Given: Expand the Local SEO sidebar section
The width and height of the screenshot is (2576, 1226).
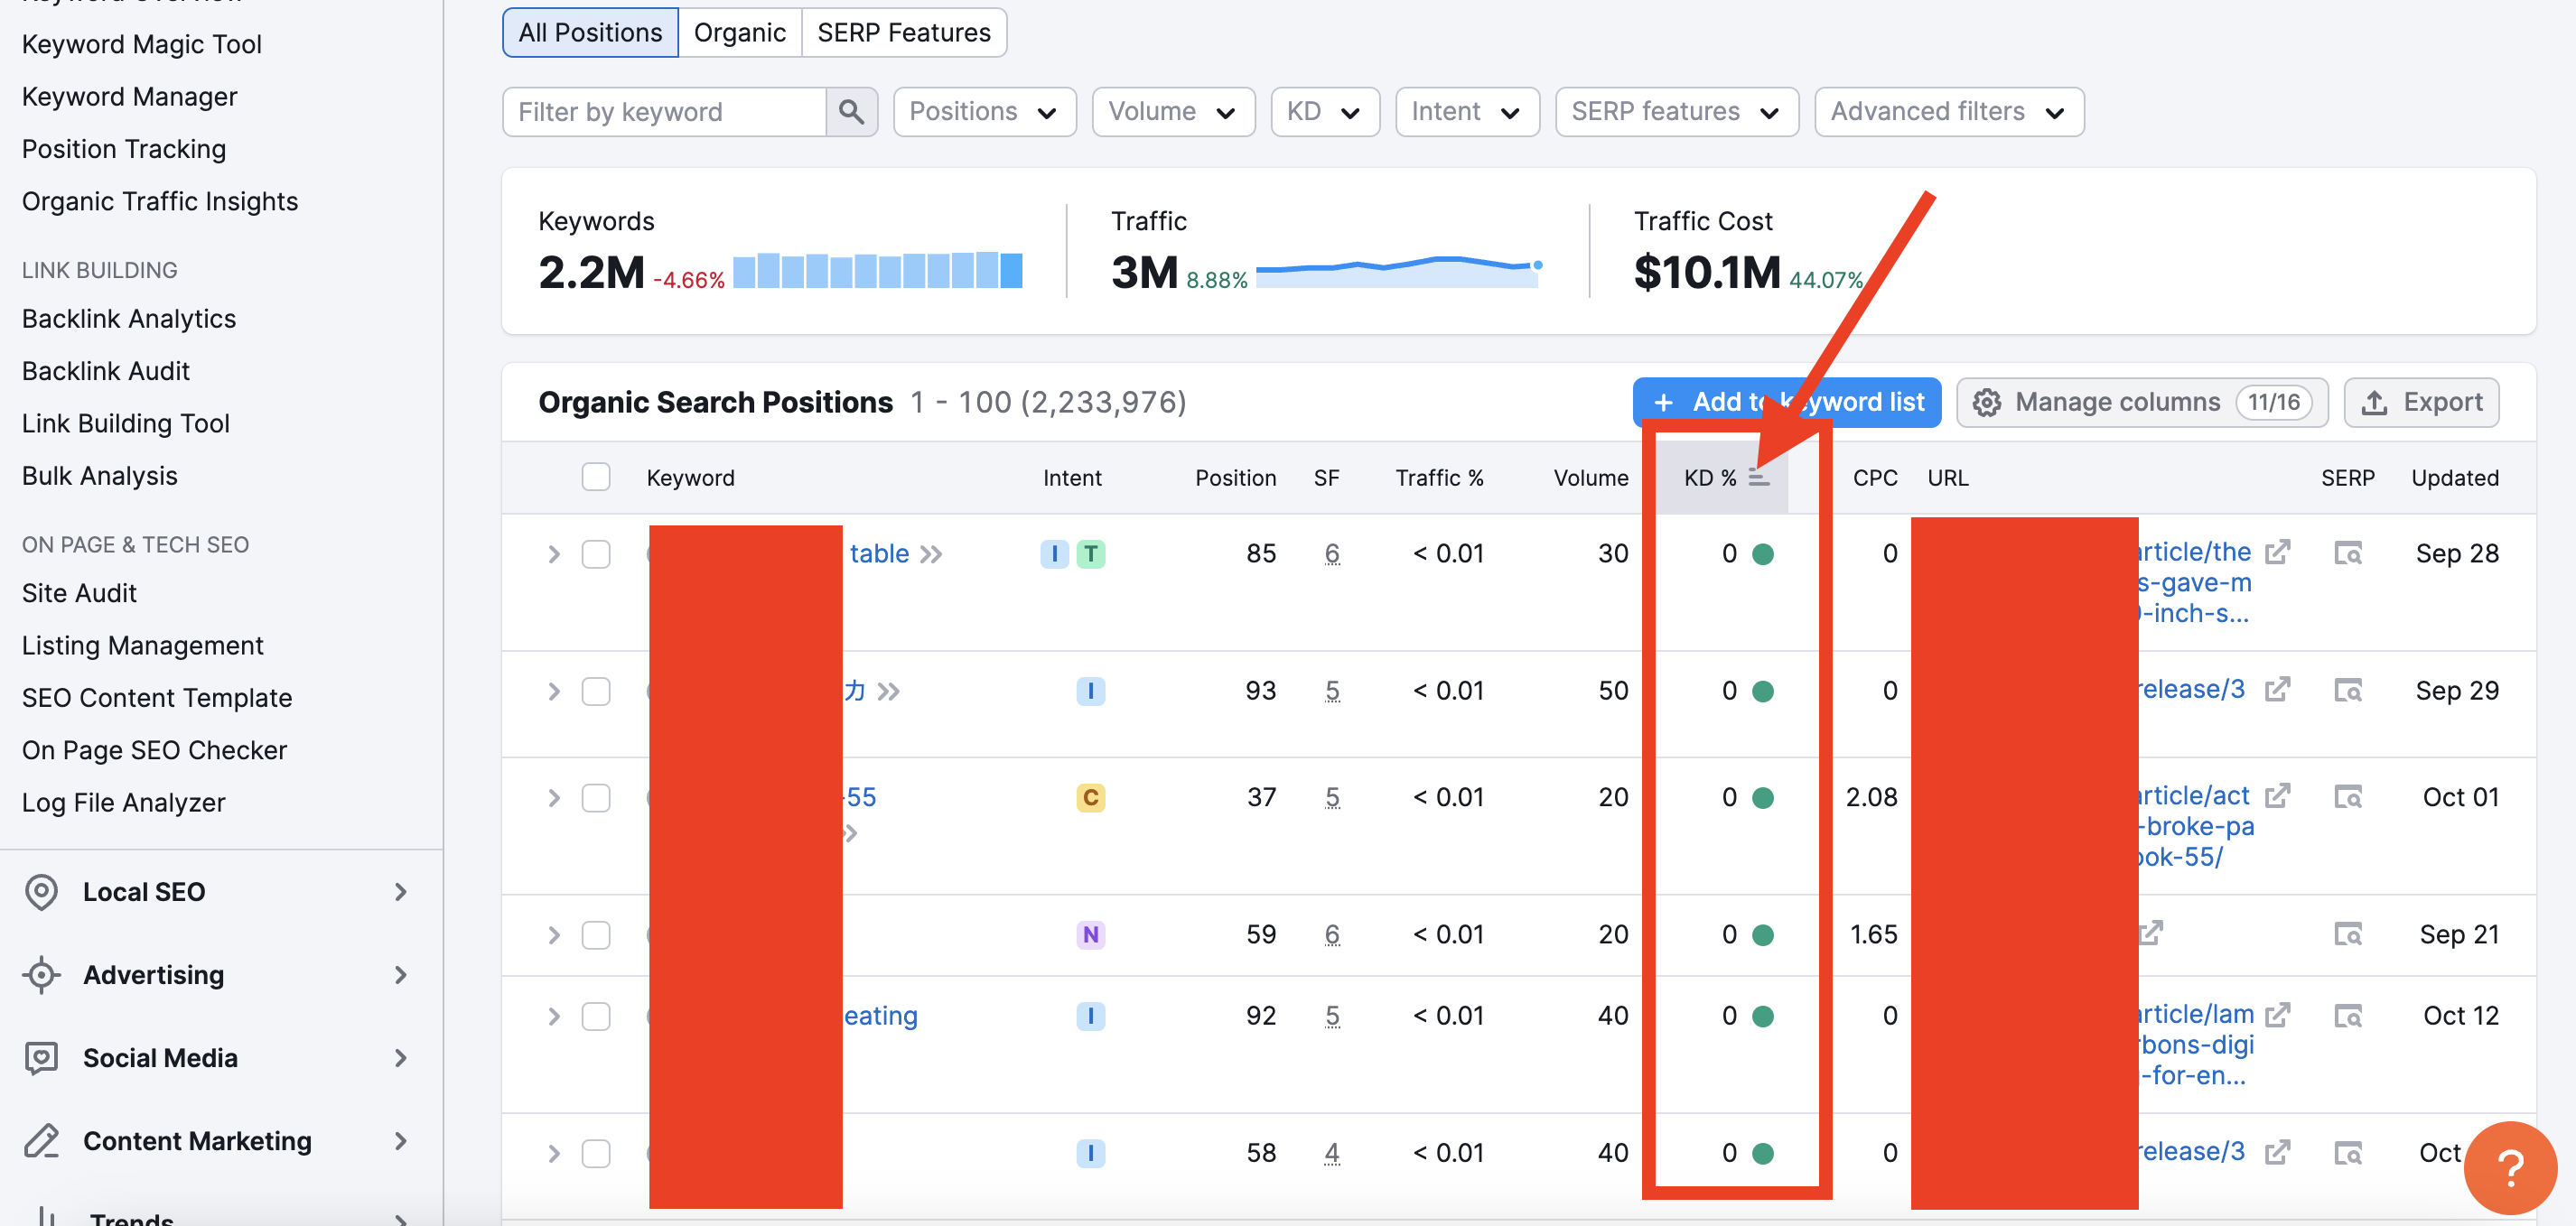Looking at the screenshot, I should pos(401,891).
